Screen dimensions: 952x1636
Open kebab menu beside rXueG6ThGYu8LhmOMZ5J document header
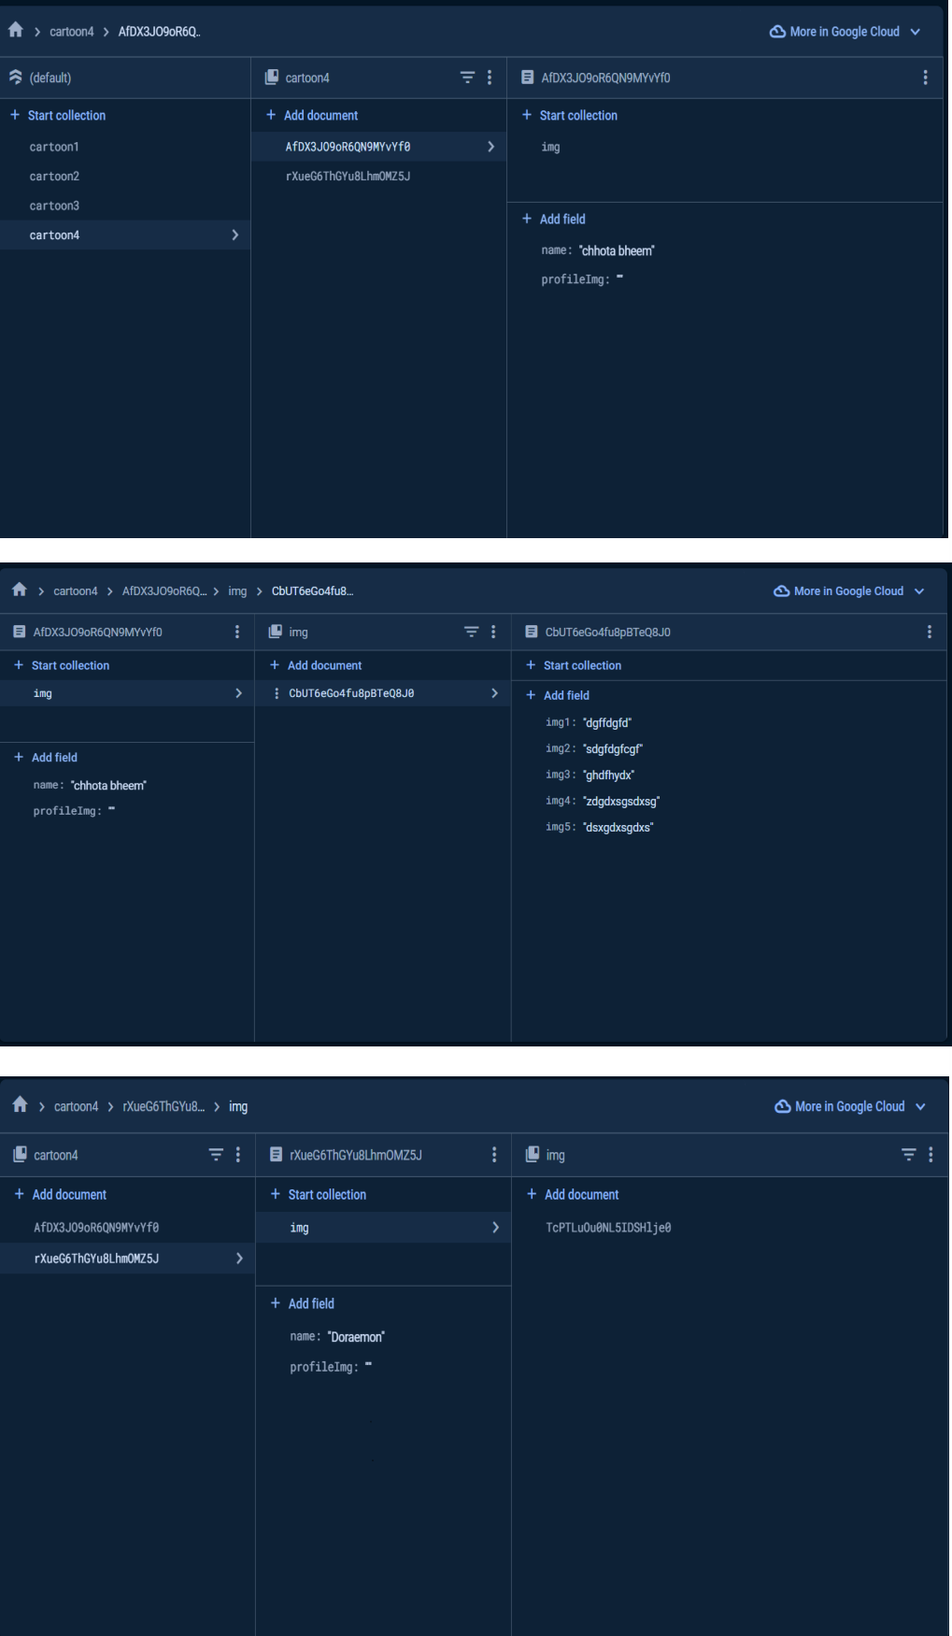click(494, 1155)
